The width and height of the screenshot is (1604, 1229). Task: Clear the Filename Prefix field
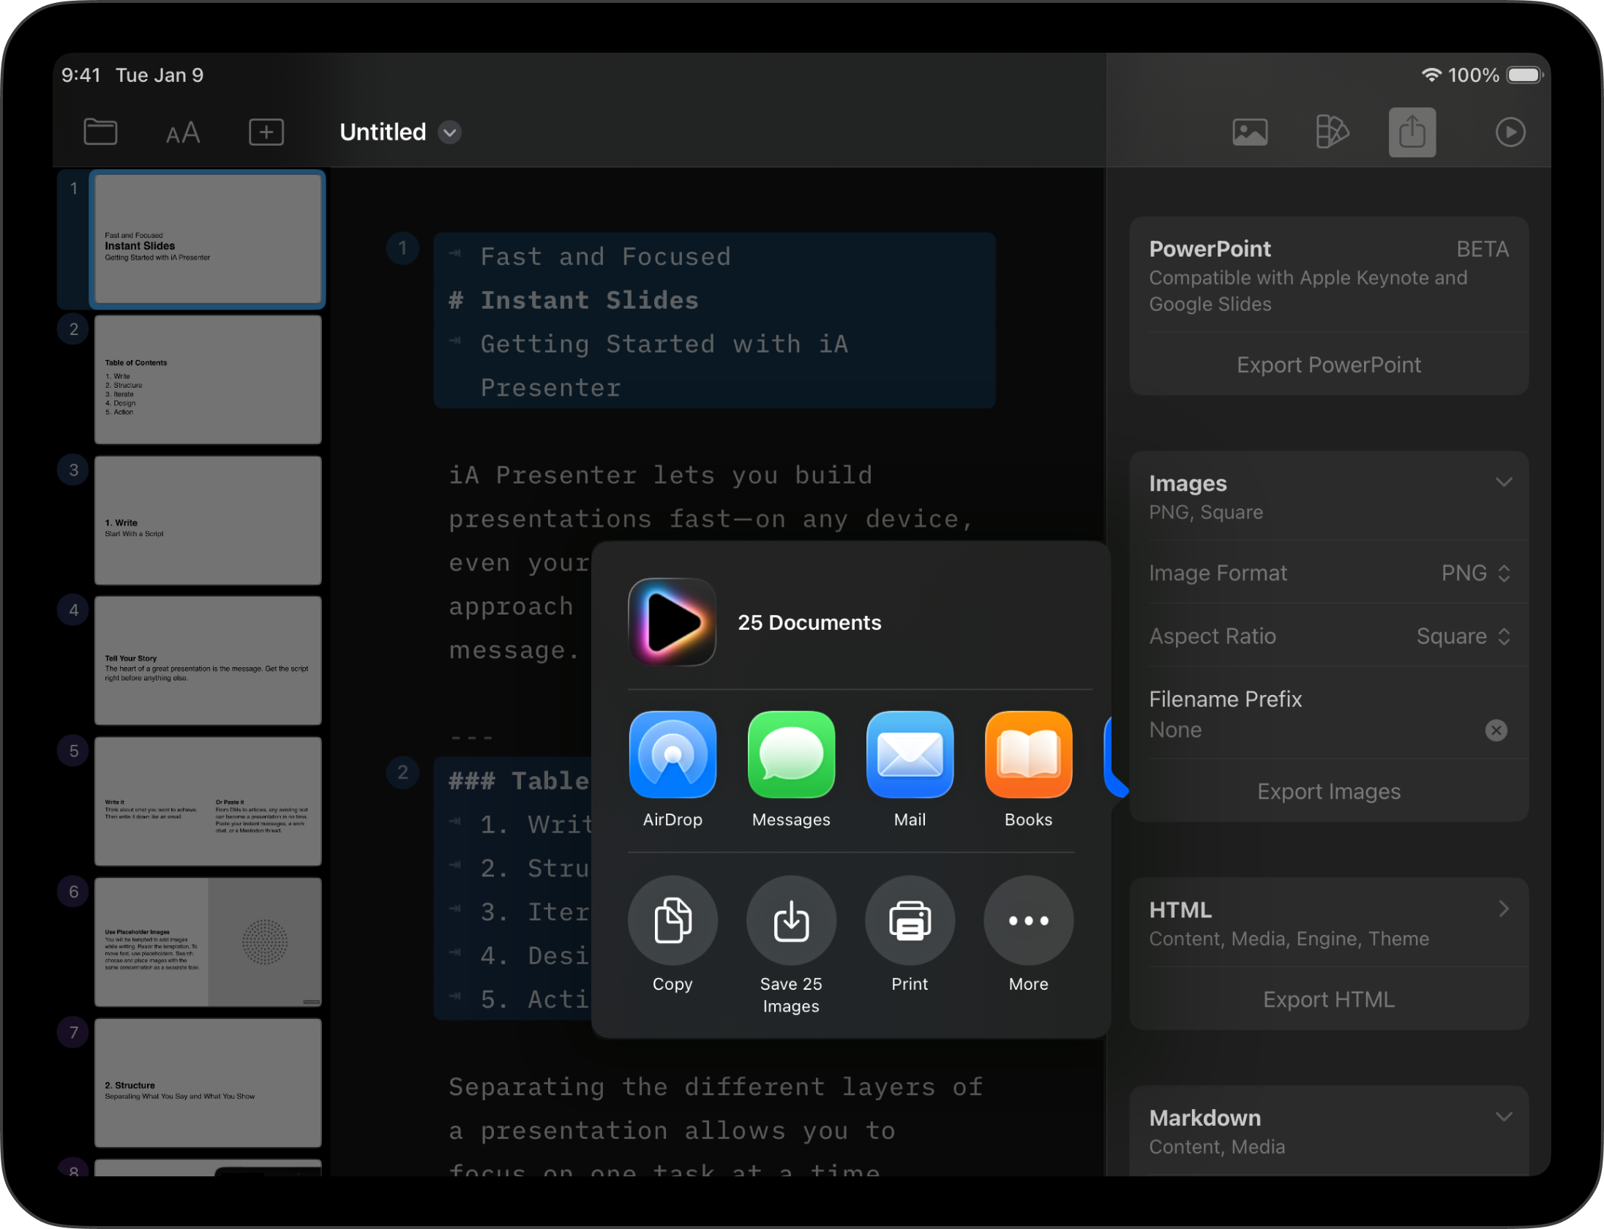[x=1496, y=730]
